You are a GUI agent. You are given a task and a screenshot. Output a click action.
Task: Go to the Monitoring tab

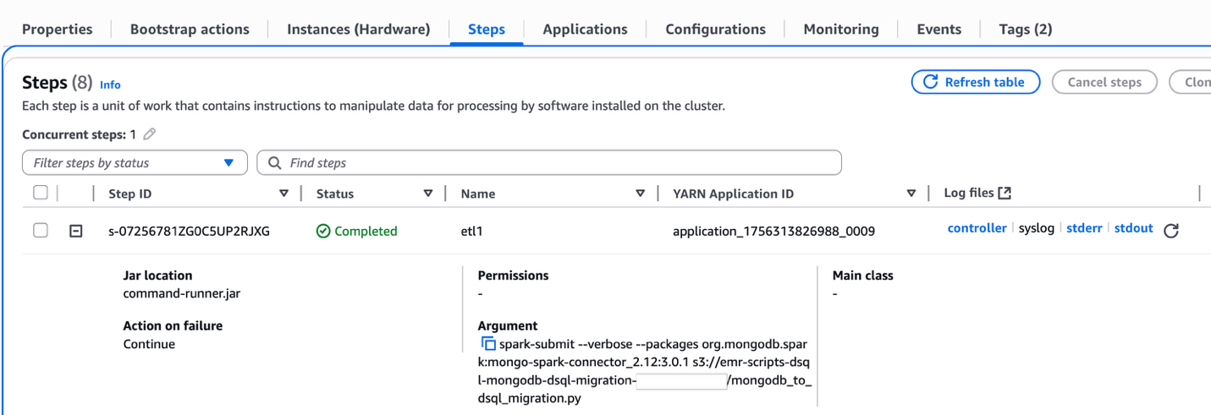point(840,29)
